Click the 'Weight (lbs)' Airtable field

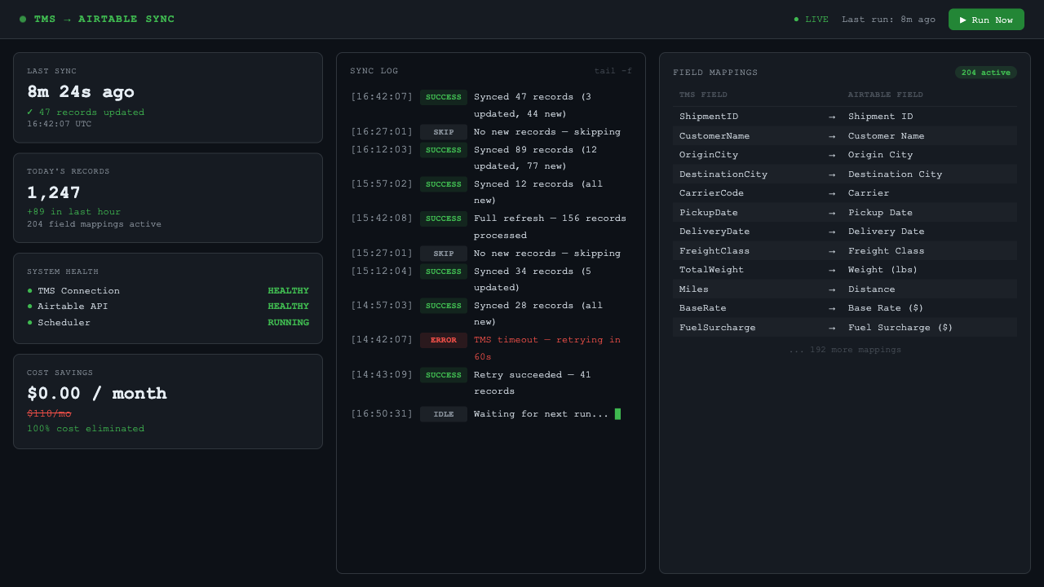[x=883, y=270]
